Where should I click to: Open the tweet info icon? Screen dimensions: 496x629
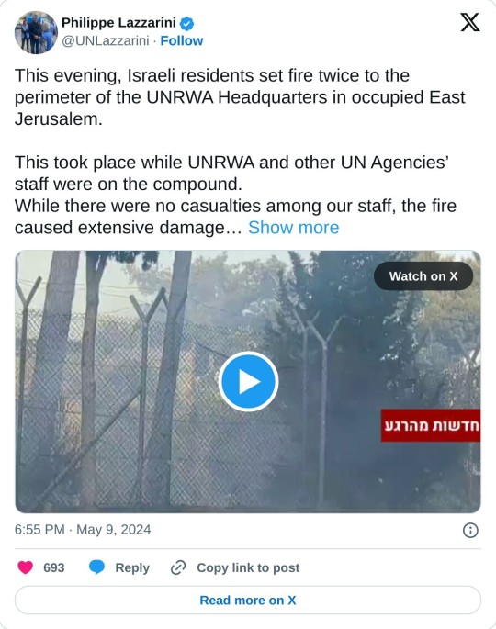click(470, 530)
